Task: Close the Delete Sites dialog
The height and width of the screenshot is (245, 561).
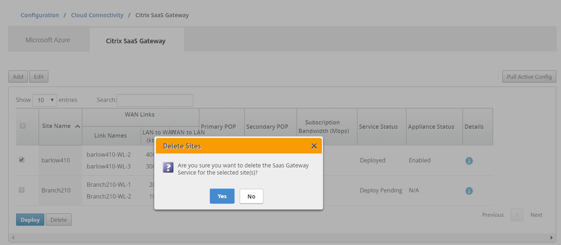Action: click(x=314, y=146)
